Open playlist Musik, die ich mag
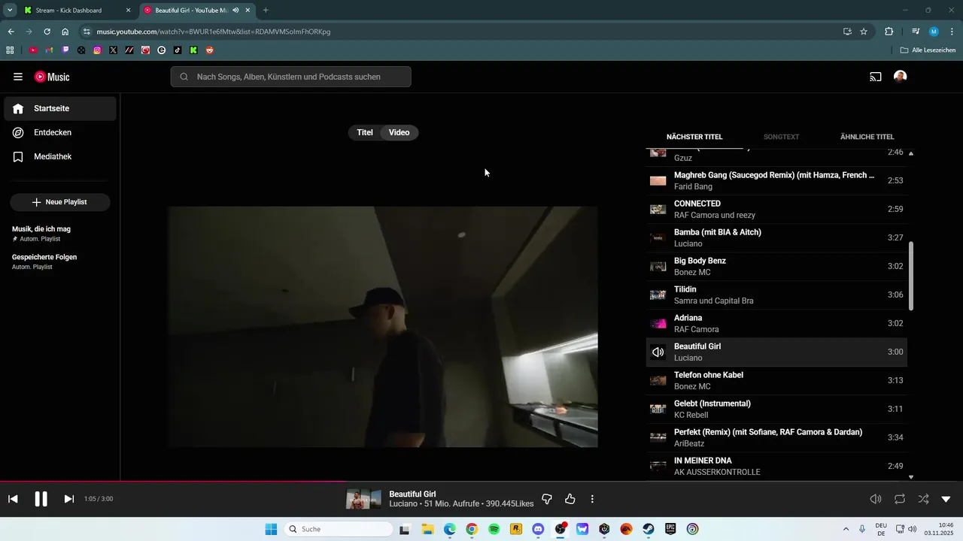The width and height of the screenshot is (963, 541). tap(60, 233)
